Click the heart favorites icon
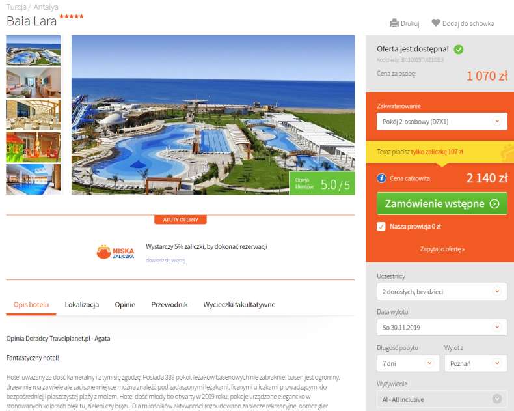 point(436,23)
